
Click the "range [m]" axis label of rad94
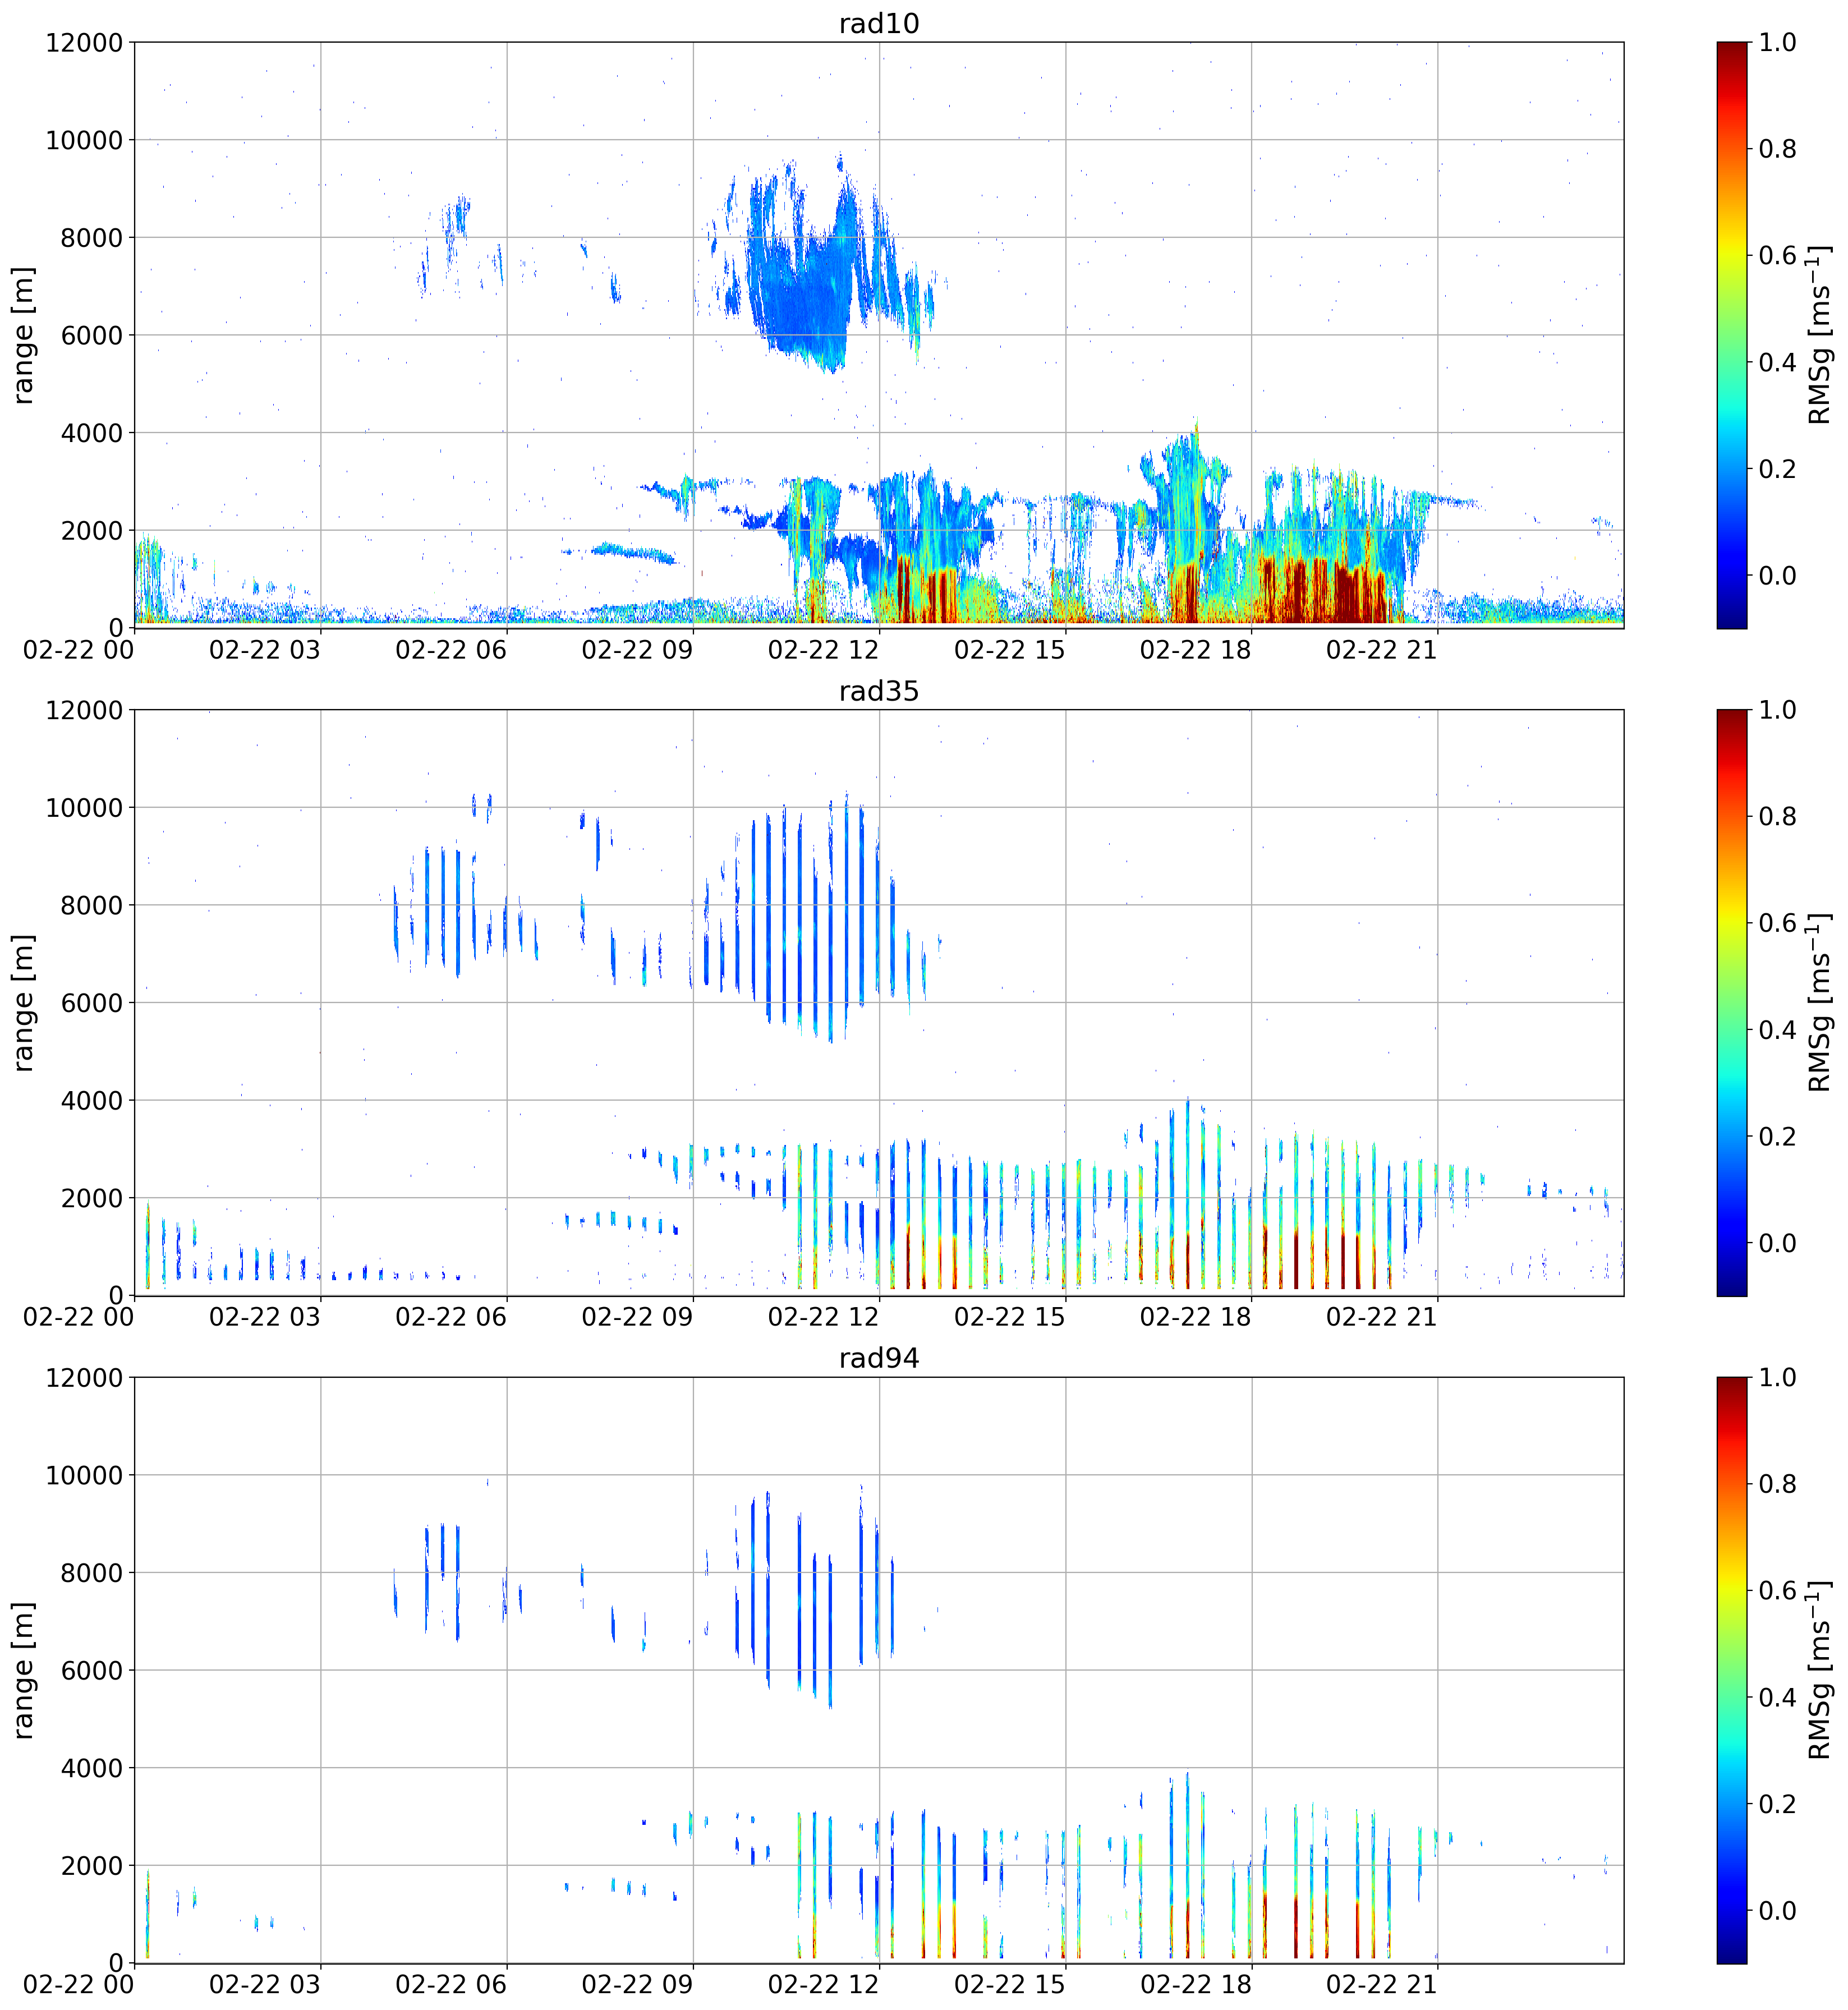click(23, 1670)
